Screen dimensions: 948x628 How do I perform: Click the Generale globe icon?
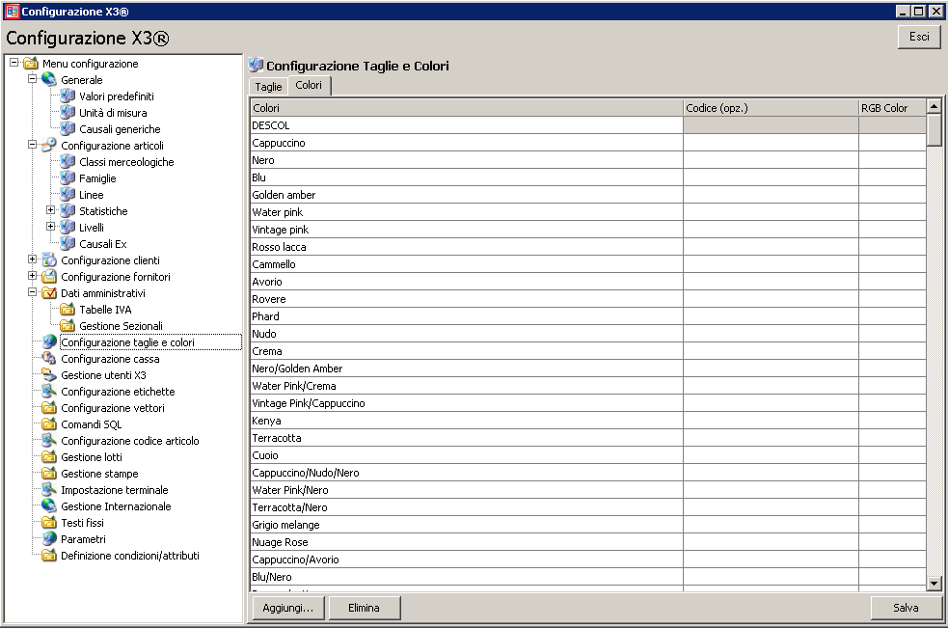click(x=49, y=79)
